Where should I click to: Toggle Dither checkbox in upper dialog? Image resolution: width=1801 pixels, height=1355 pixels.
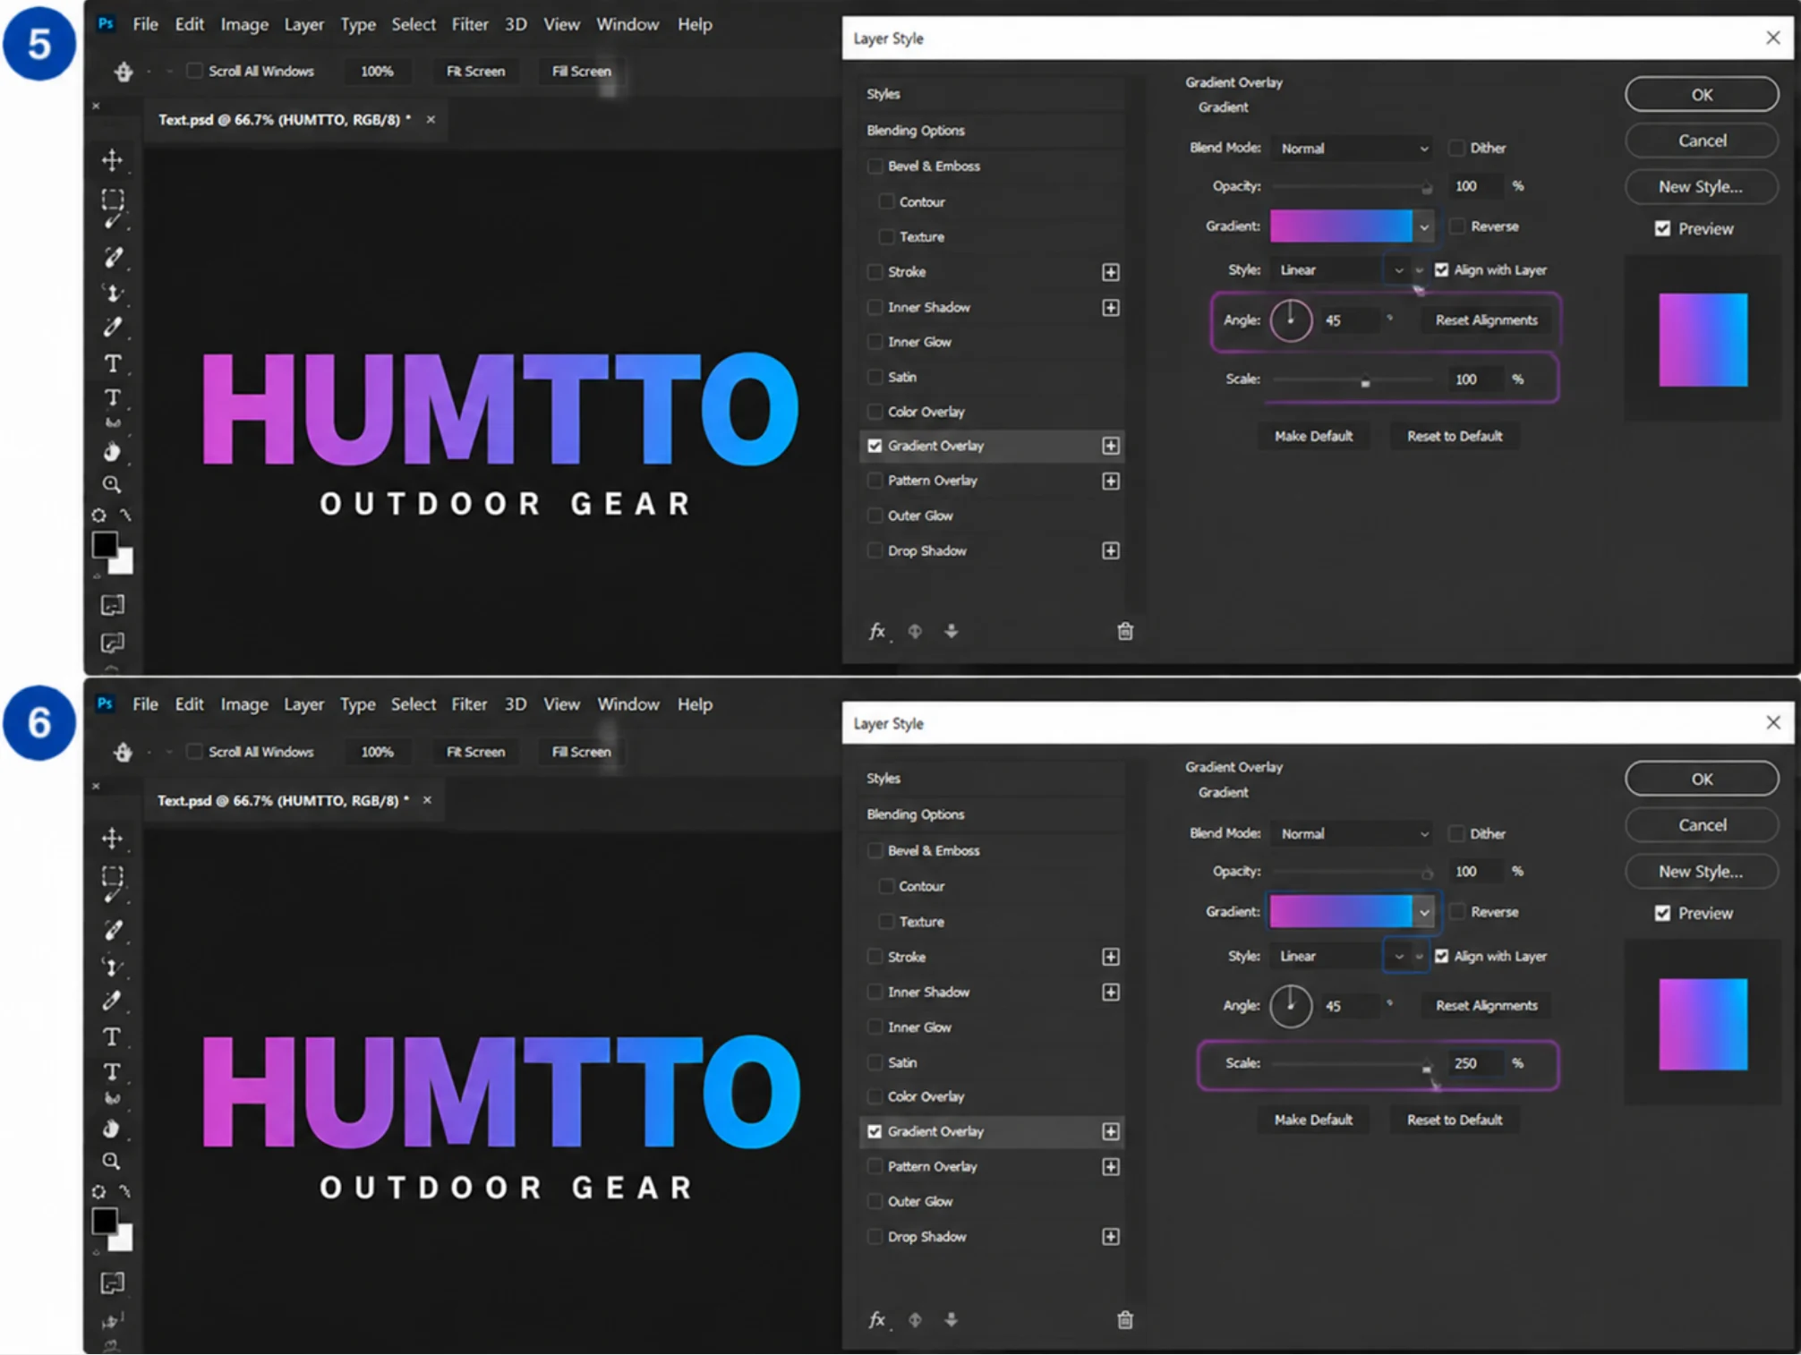pyautogui.click(x=1456, y=148)
